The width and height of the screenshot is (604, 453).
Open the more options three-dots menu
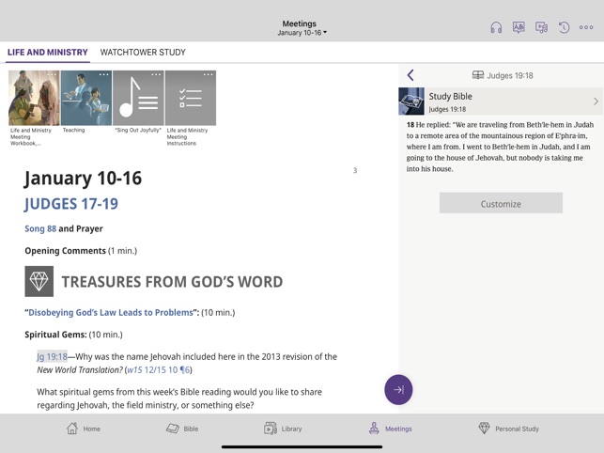[x=586, y=27]
